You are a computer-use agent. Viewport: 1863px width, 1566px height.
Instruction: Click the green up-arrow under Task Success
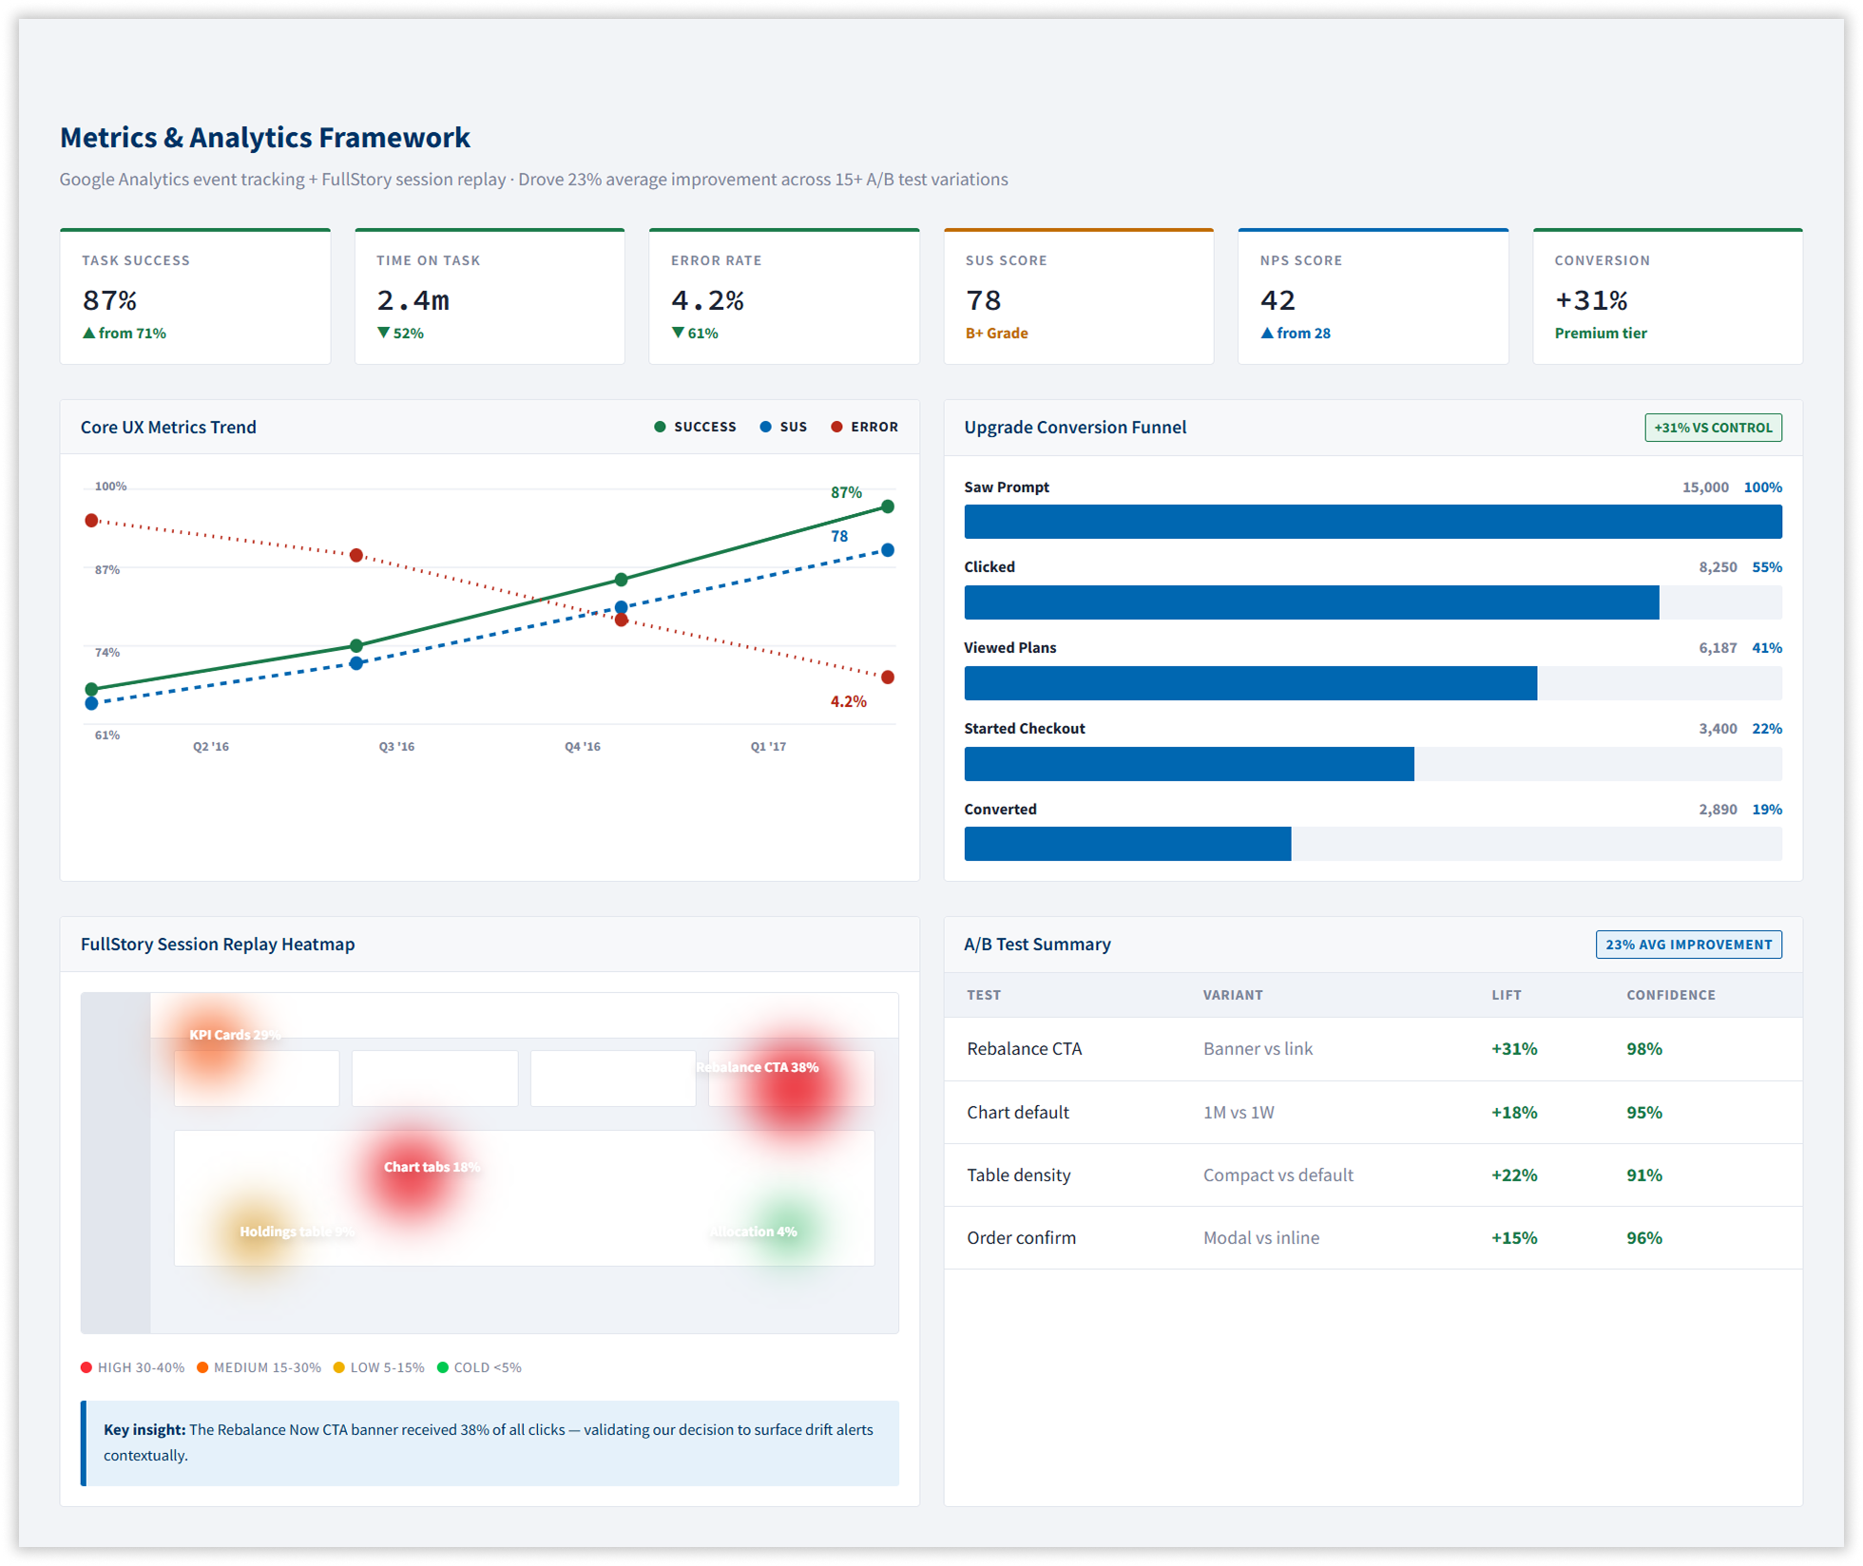pos(88,334)
